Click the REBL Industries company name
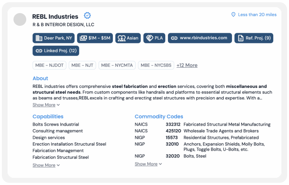289x185 pixels. click(x=55, y=16)
